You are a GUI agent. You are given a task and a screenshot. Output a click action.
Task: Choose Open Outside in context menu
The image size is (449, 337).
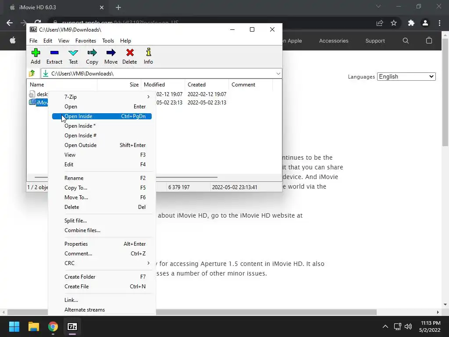102,145
